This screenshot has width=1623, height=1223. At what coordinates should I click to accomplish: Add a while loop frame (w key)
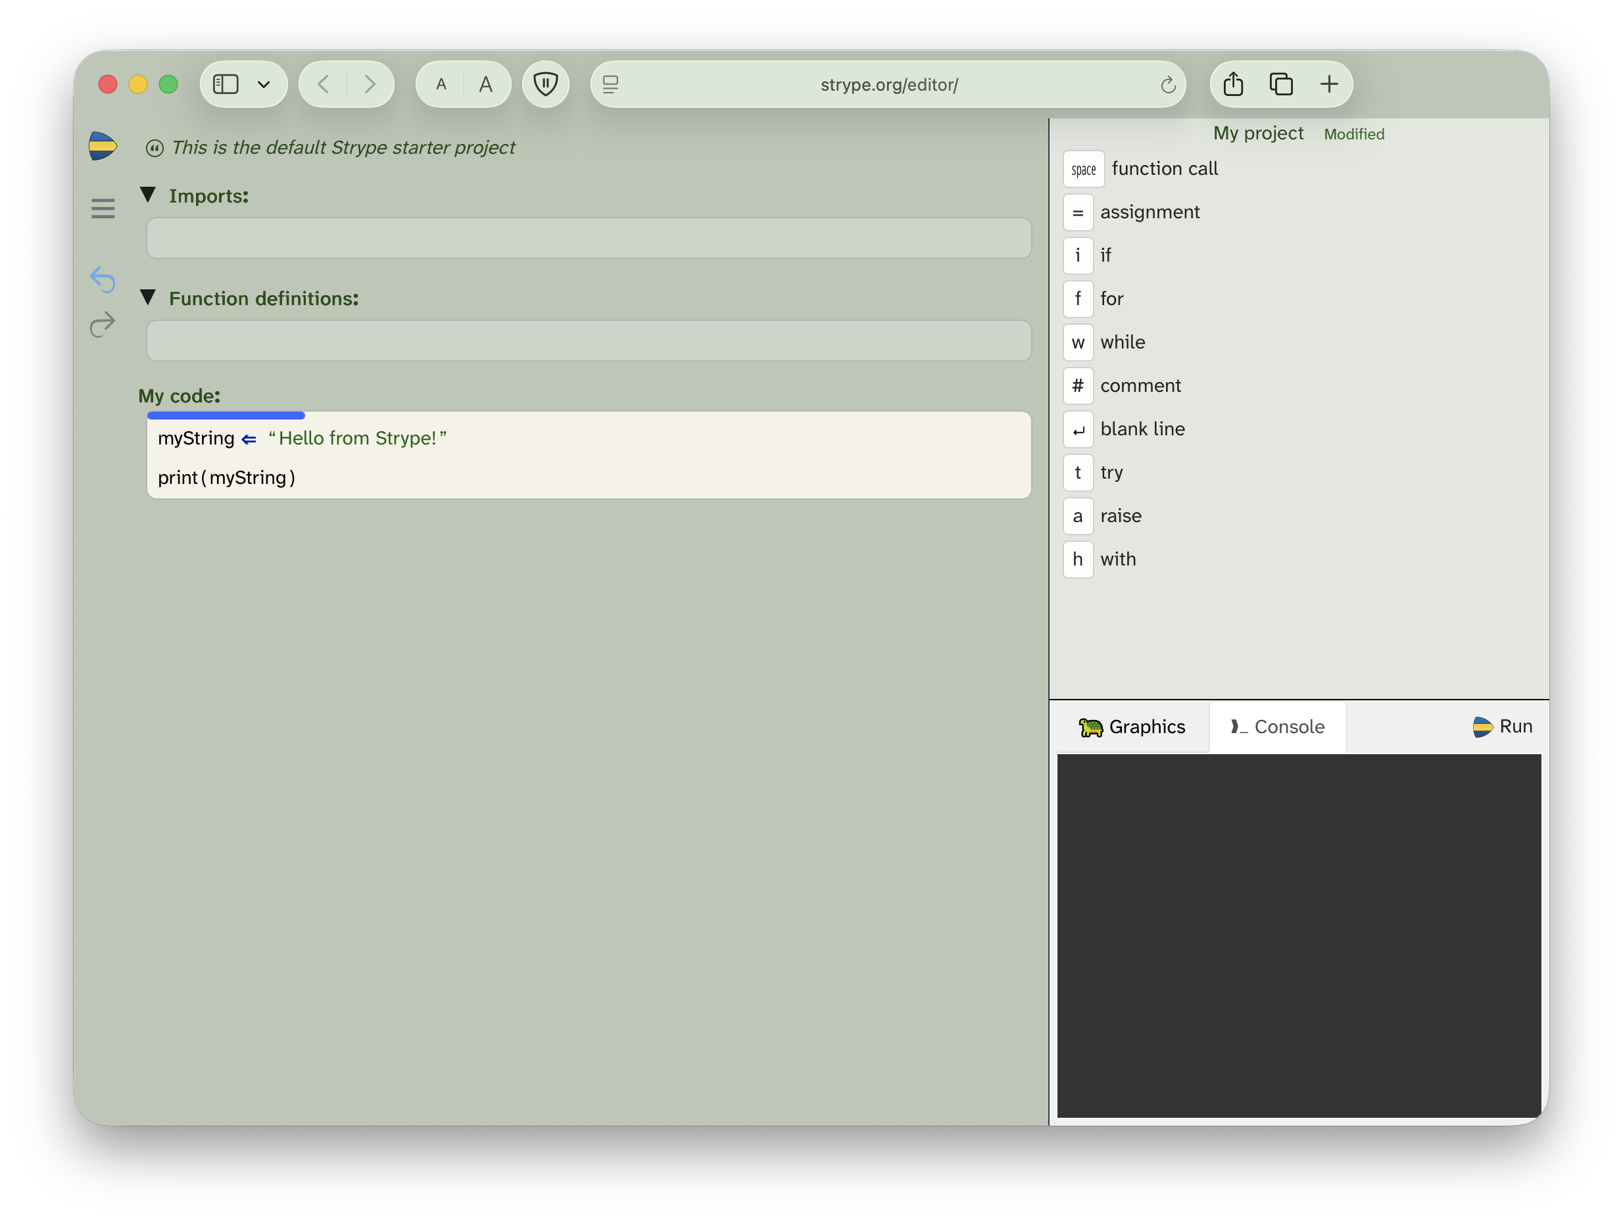[x=1078, y=342]
